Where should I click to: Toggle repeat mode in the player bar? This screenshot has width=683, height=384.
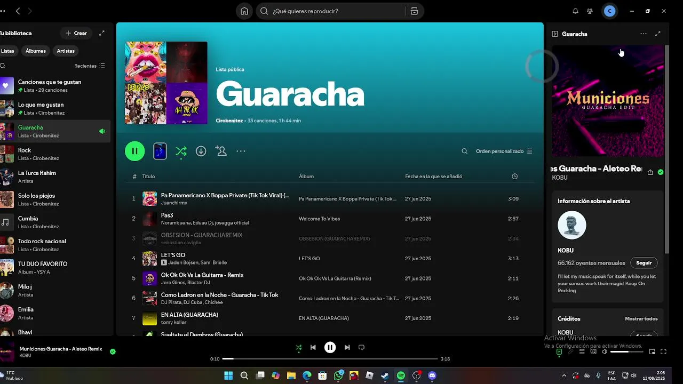point(361,347)
